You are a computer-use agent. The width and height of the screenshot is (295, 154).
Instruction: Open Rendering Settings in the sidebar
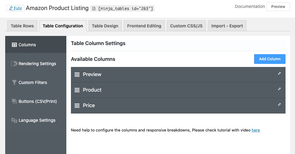[x=37, y=64]
